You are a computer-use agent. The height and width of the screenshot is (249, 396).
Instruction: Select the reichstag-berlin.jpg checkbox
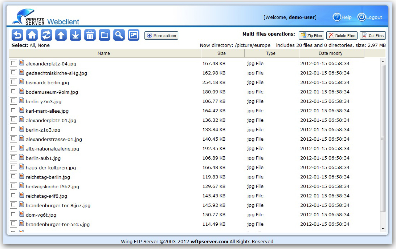click(x=13, y=177)
